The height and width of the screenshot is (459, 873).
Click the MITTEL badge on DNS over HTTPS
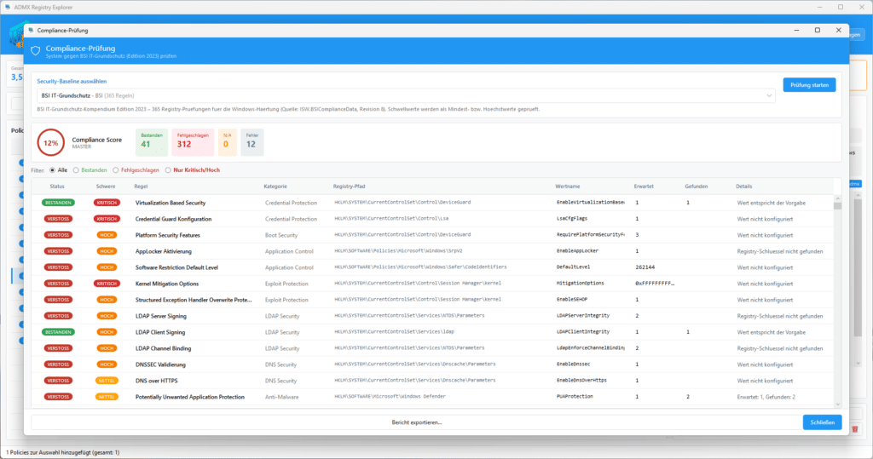point(107,382)
